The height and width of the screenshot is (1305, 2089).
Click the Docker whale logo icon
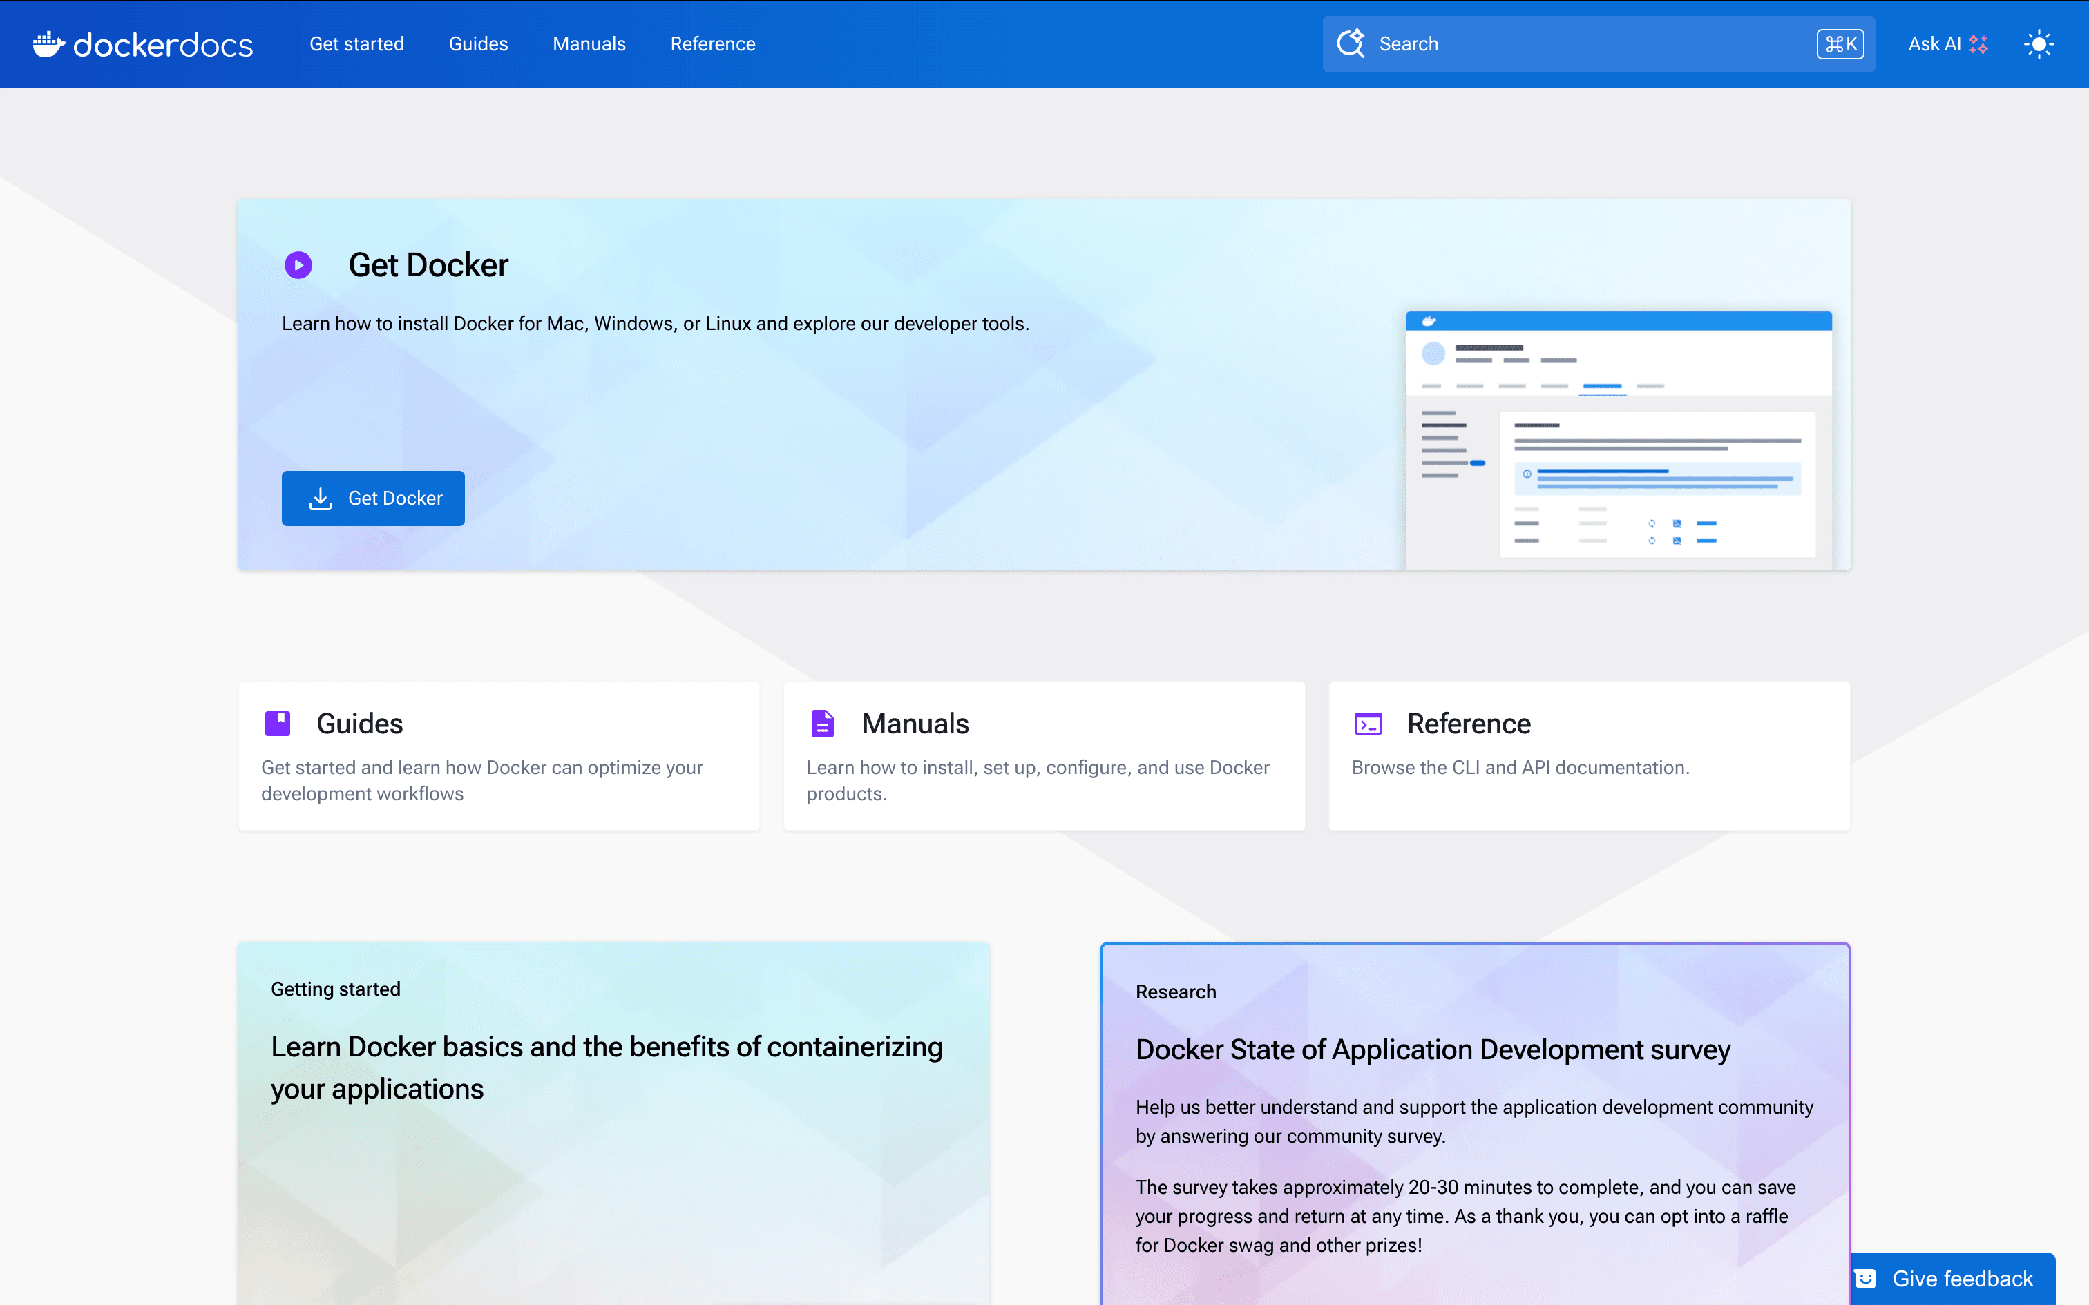click(49, 44)
